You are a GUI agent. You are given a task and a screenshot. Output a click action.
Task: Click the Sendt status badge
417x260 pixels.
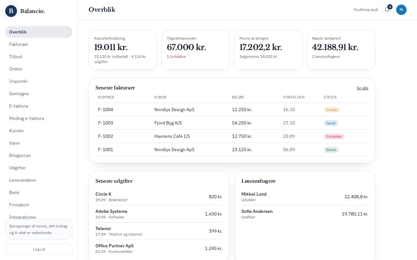point(331,123)
